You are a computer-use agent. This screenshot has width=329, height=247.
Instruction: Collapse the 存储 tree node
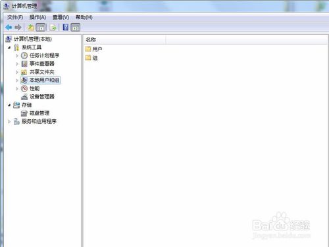click(x=9, y=105)
